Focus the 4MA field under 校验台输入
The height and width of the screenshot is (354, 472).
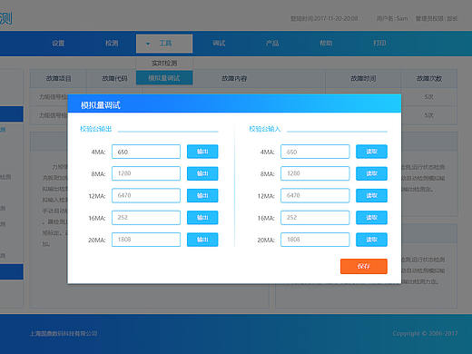pos(315,152)
